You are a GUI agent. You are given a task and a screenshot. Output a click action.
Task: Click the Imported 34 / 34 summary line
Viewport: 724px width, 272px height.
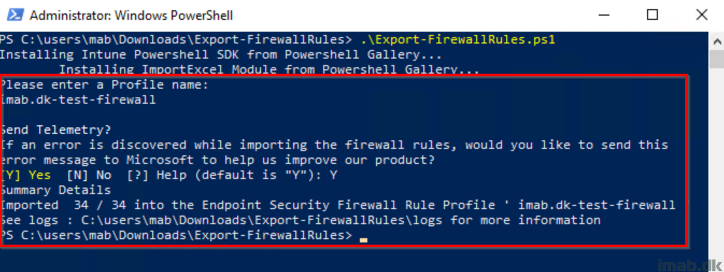click(337, 205)
